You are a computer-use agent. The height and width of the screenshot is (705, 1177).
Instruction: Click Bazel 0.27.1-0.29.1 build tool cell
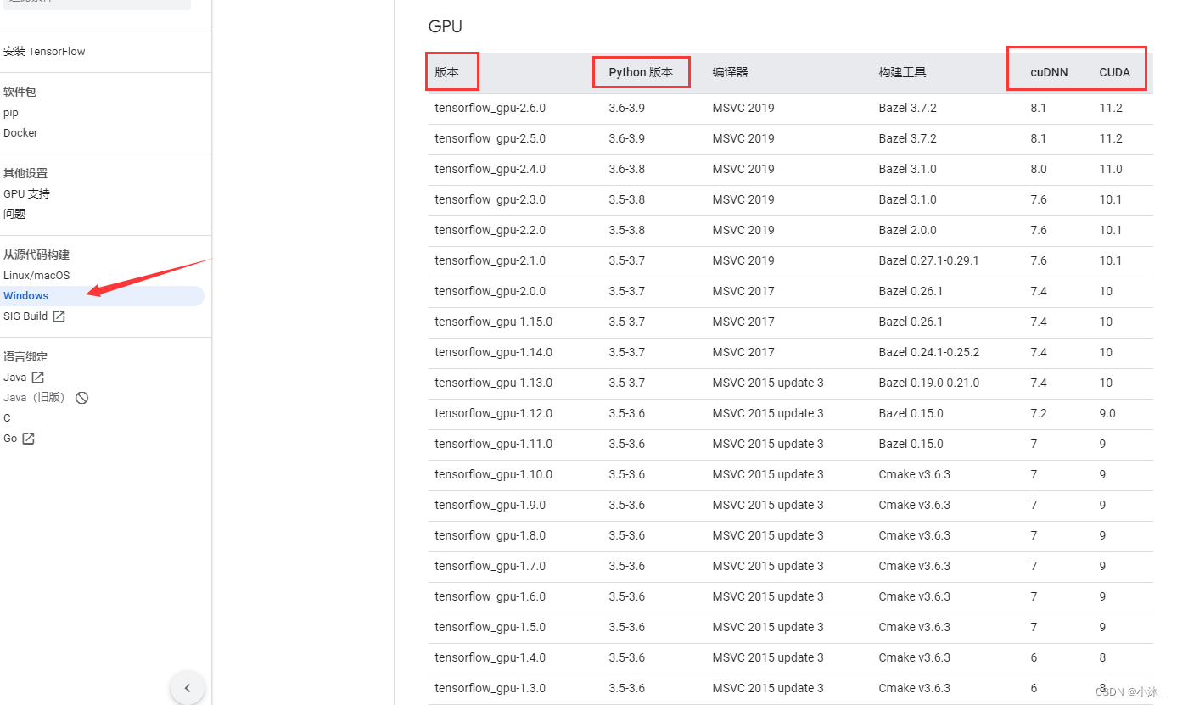coord(929,260)
